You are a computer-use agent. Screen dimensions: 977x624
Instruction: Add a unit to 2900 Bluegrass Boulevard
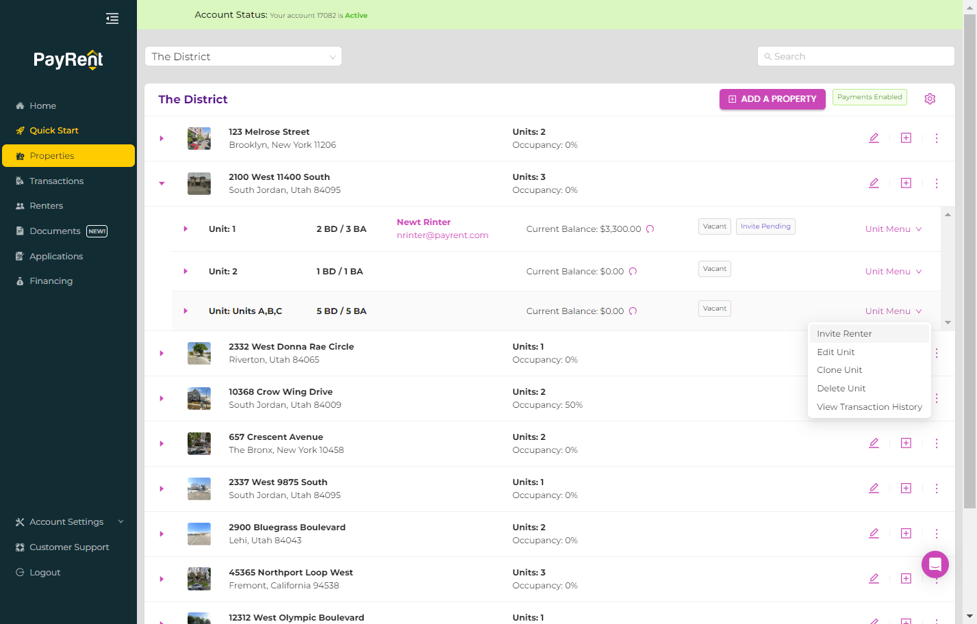click(x=906, y=534)
